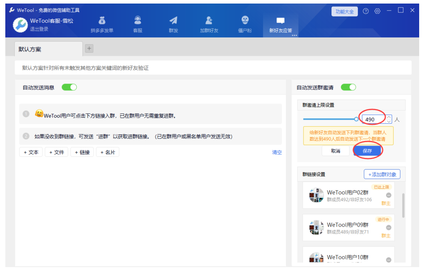Click the 功能大全 button
The height and width of the screenshot is (277, 422).
345,12
